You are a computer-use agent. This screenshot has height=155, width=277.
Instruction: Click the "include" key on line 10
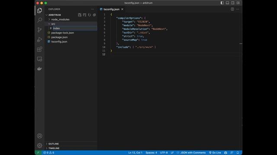(x=123, y=47)
